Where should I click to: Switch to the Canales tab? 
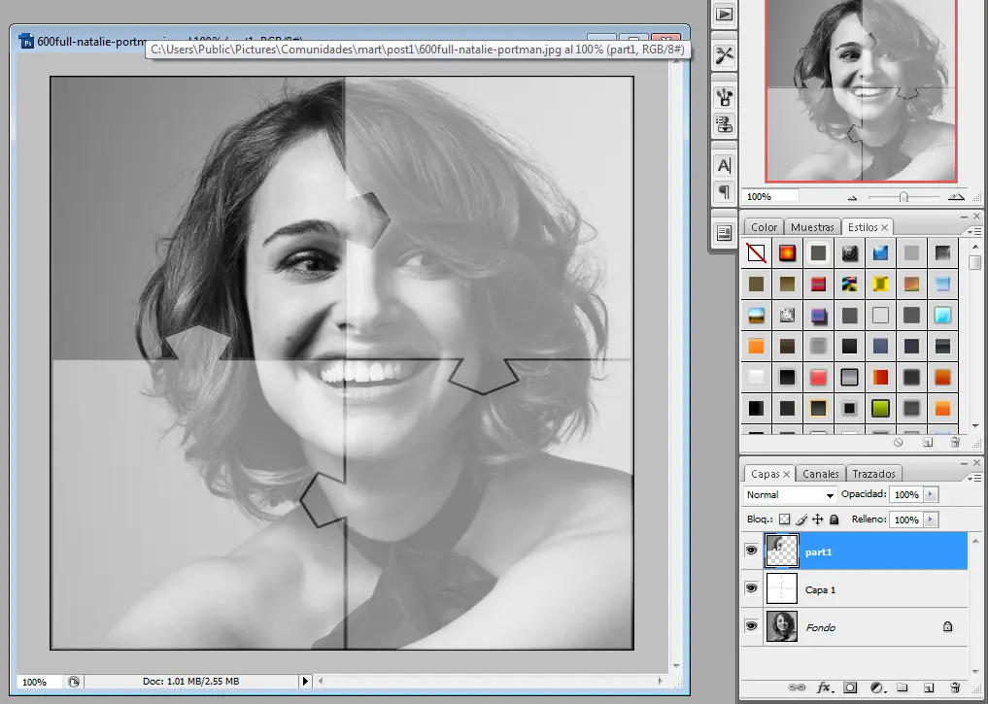click(x=820, y=473)
